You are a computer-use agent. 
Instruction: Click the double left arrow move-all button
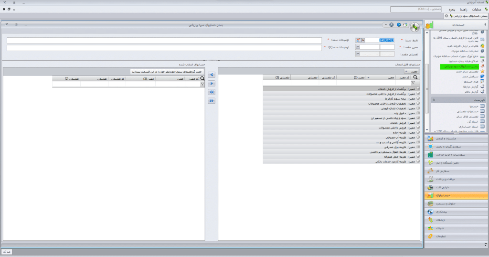(212, 92)
